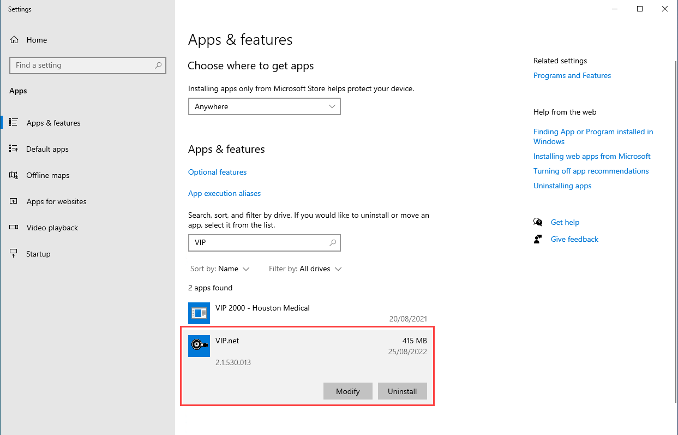Click the Home icon in sidebar

coord(14,40)
